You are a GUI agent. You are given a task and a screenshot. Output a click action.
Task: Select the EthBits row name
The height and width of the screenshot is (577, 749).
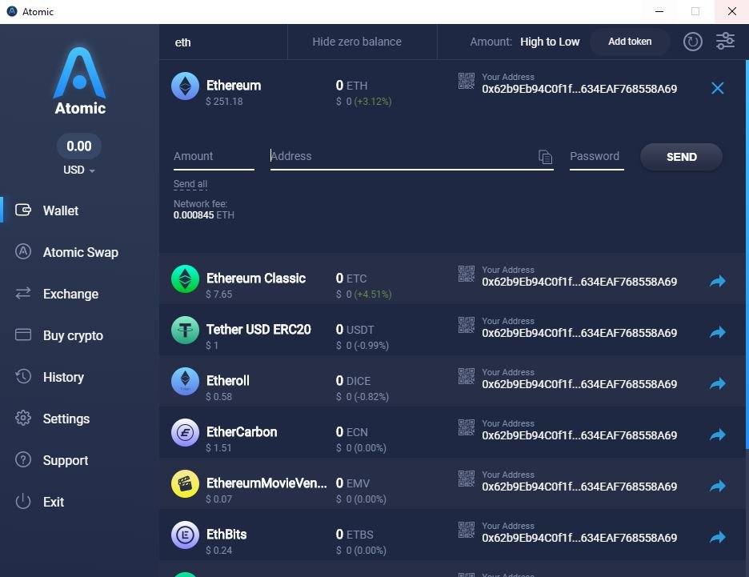[226, 535]
